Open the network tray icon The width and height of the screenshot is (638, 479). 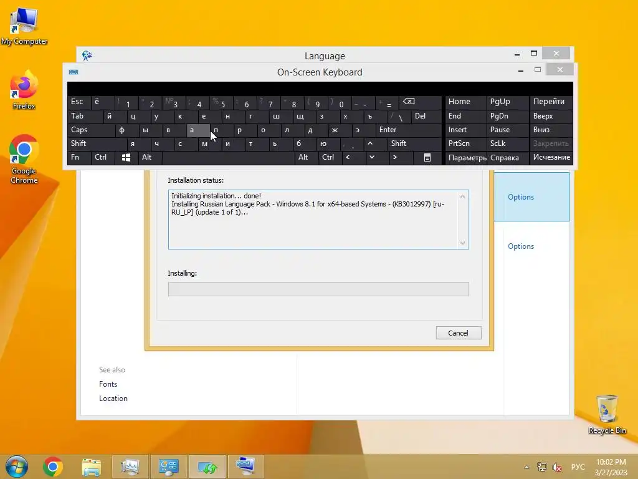tap(541, 467)
